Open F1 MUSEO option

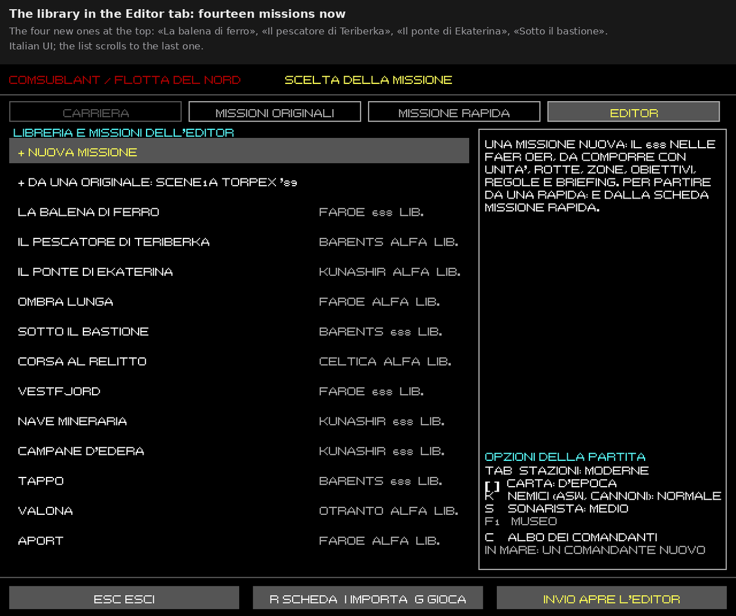point(521,521)
